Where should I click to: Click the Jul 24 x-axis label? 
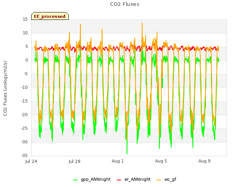(31, 161)
